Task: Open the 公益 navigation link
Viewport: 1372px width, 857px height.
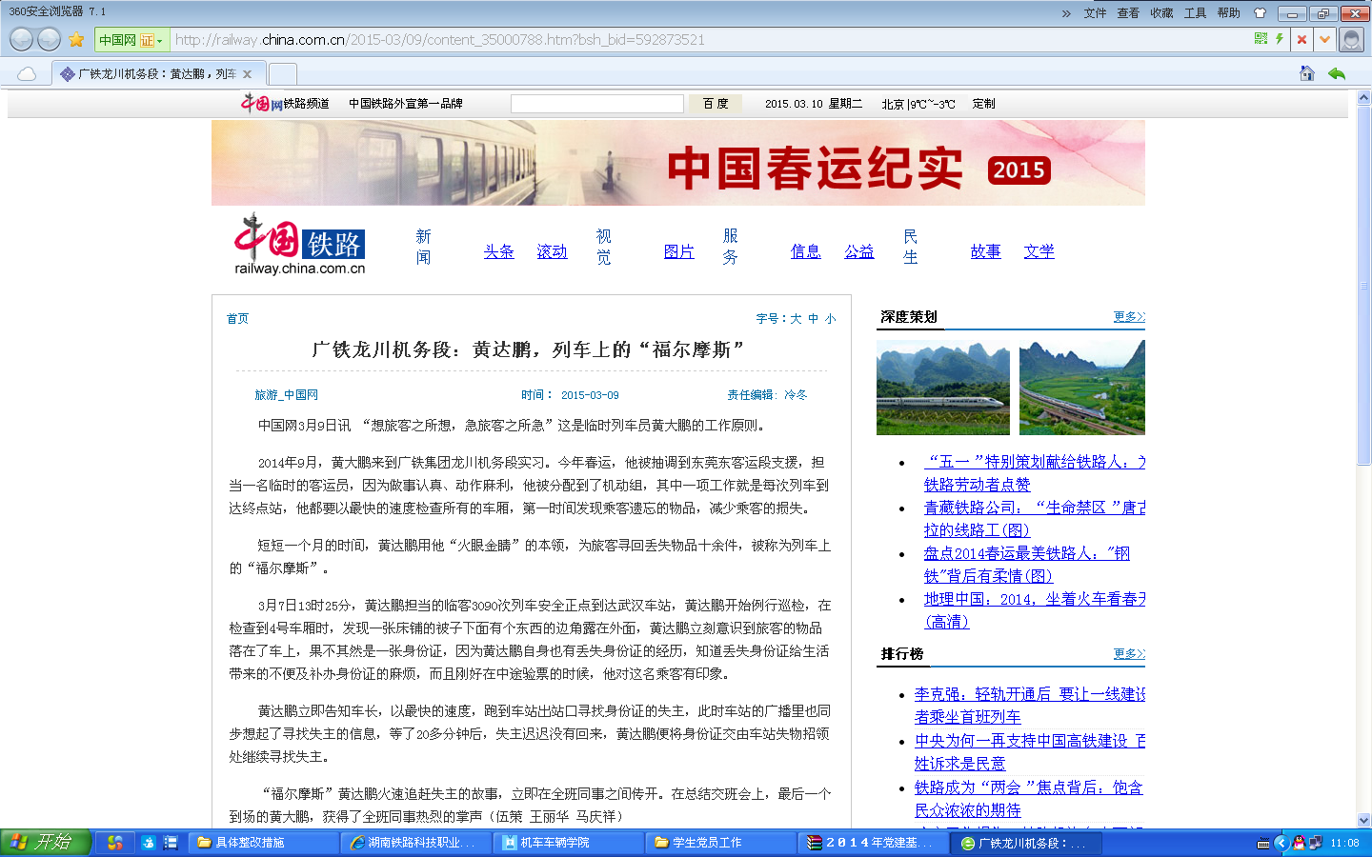Action: [x=858, y=251]
